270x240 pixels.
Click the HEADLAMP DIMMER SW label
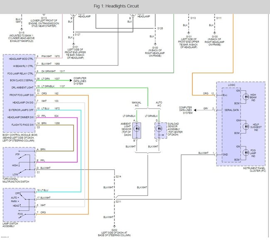click(x=20, y=117)
